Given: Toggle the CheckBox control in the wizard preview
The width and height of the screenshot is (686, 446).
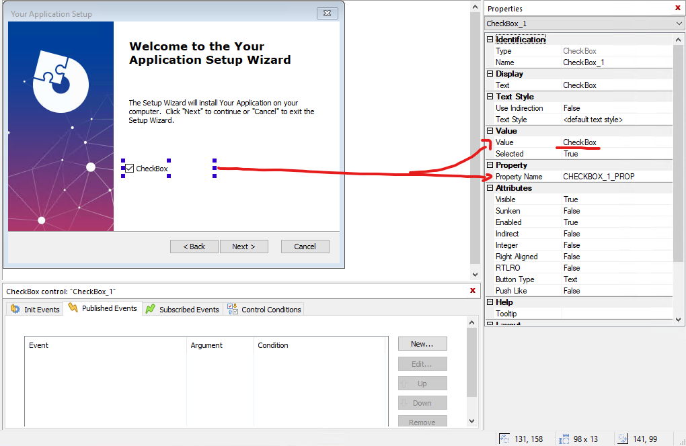Looking at the screenshot, I should tap(128, 168).
